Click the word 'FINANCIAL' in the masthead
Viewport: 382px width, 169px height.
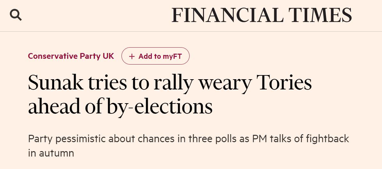tap(227, 15)
